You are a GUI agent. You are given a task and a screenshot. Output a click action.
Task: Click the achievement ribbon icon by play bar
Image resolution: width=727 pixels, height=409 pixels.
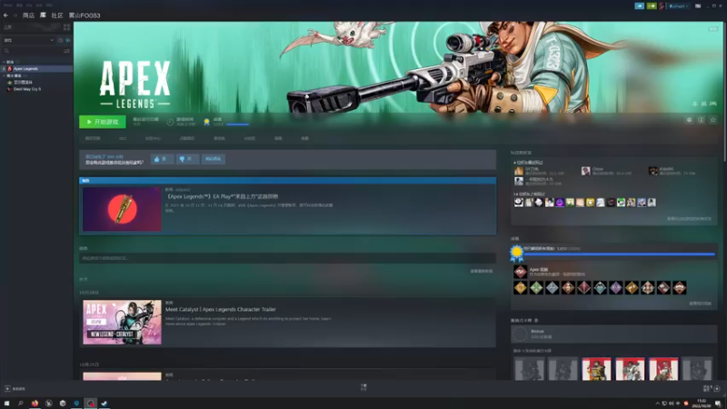point(207,122)
